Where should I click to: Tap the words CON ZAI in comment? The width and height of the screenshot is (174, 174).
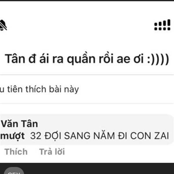click(x=149, y=136)
